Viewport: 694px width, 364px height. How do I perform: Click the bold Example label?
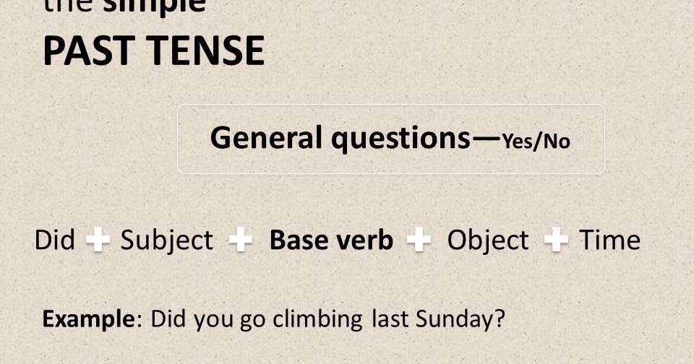(x=88, y=318)
